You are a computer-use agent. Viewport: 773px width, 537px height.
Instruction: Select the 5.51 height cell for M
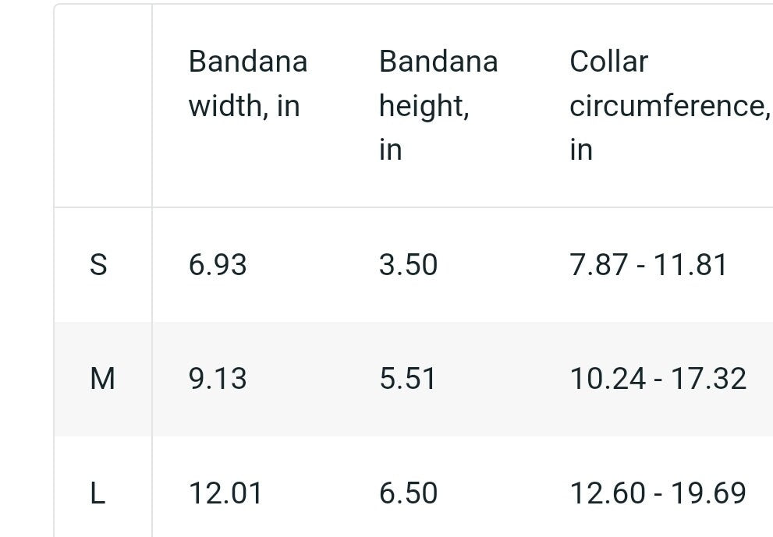point(408,379)
